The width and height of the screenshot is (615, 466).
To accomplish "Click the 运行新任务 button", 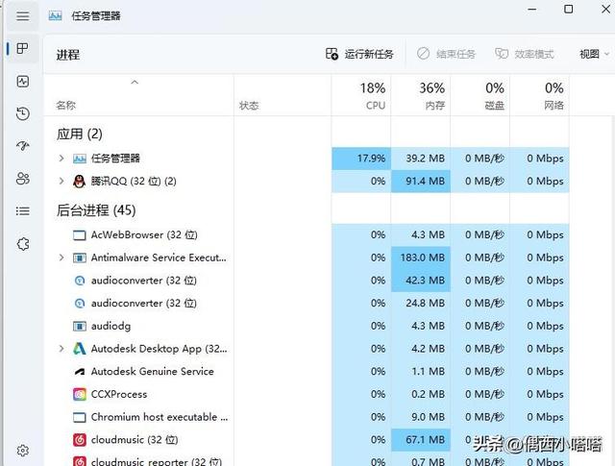I will 359,54.
